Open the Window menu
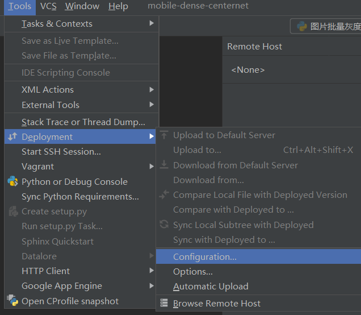The height and width of the screenshot is (315, 361). [x=82, y=6]
